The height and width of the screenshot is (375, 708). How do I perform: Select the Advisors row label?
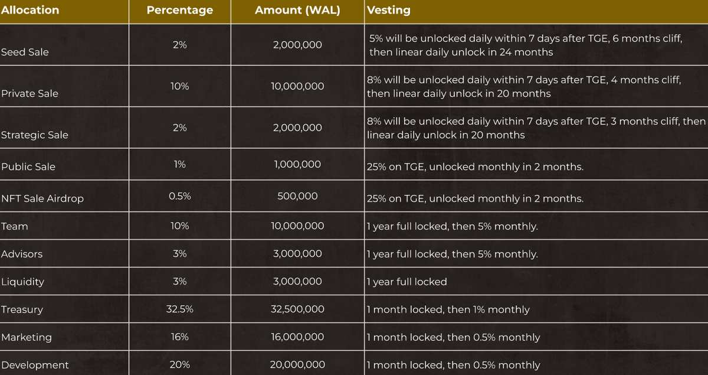22,254
